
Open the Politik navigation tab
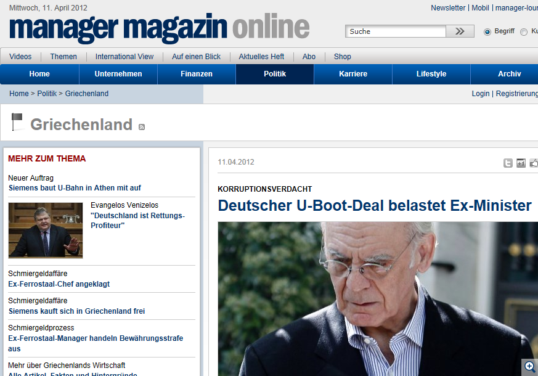274,74
